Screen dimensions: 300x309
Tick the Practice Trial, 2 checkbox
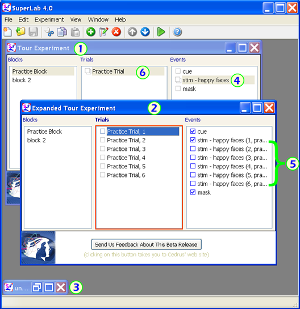click(102, 140)
